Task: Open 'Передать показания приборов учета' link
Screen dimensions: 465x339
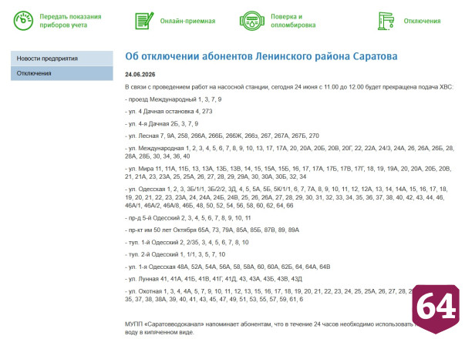Action: point(70,21)
